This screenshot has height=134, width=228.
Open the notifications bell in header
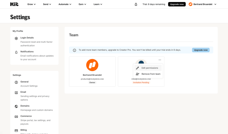[x=136, y=4]
